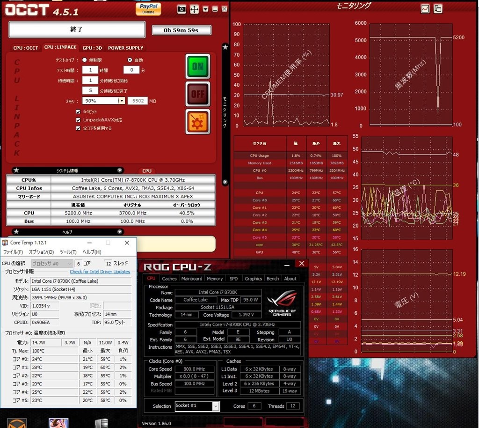
Task: Open ヘルプ(H) menu in Core Temp
Action: click(x=92, y=252)
